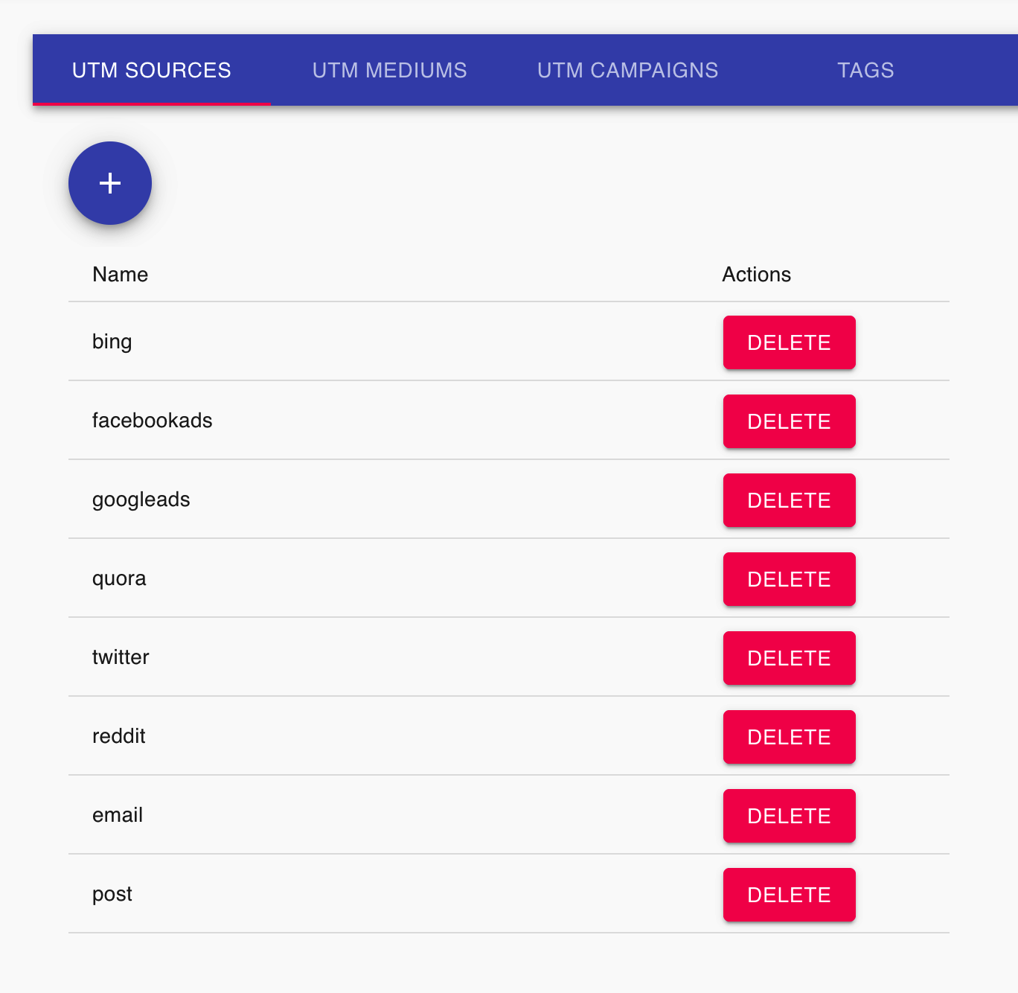Image resolution: width=1018 pixels, height=993 pixels.
Task: Click the googleads name cell
Action: coord(141,499)
